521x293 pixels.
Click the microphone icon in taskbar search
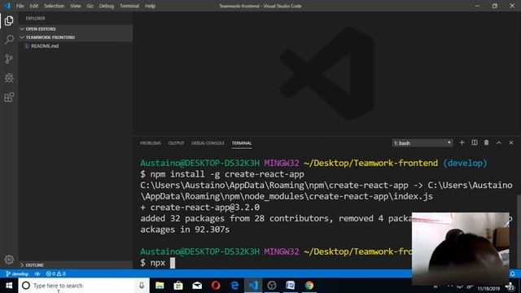click(x=142, y=286)
